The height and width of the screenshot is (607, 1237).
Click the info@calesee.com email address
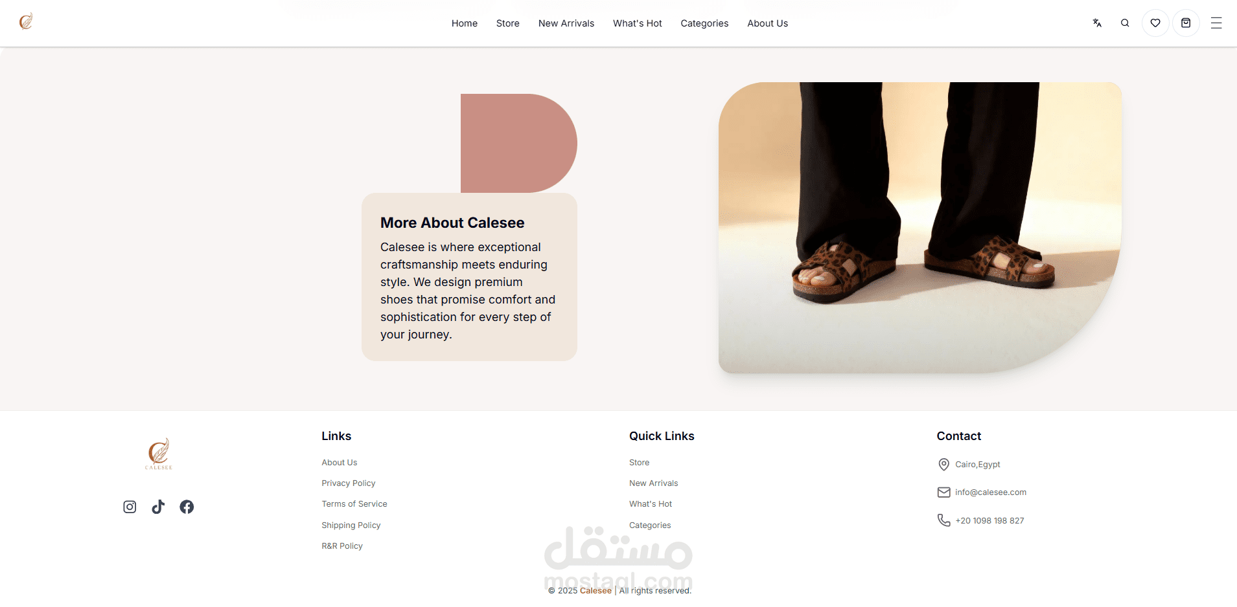pos(991,492)
